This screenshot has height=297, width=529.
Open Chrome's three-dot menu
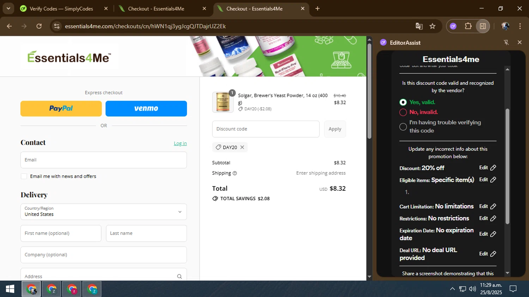coord(520,26)
